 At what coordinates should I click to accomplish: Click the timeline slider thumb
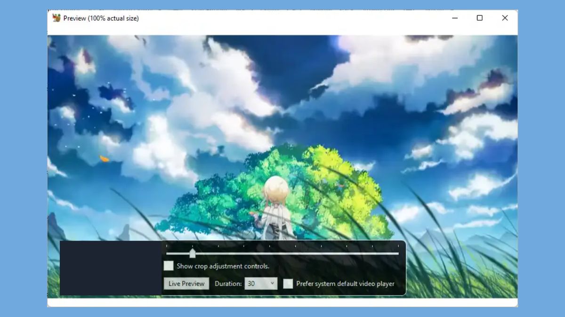[192, 254]
